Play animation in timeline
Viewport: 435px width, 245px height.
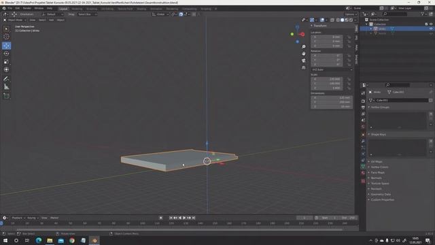coord(184,218)
